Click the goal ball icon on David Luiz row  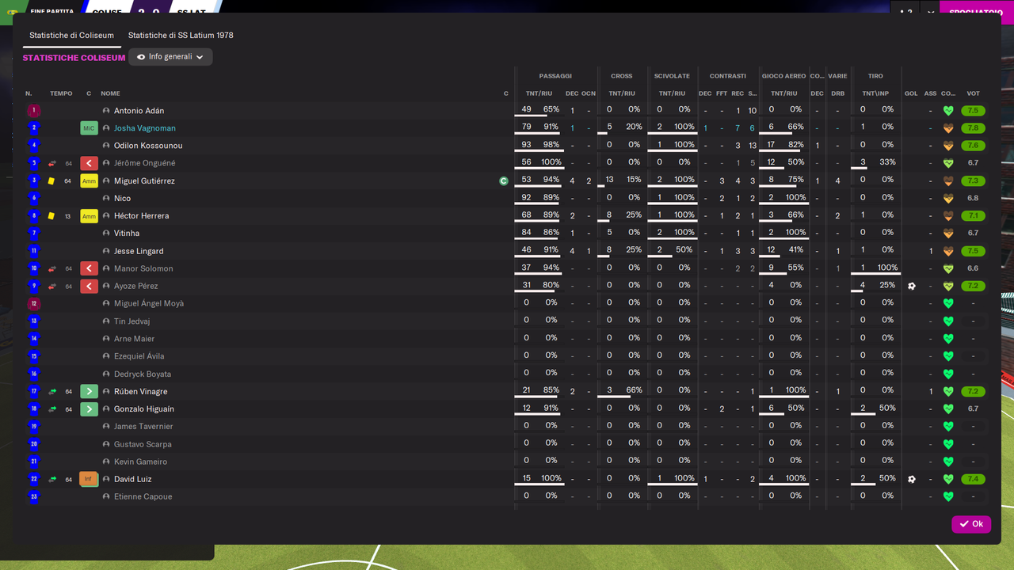tap(911, 479)
